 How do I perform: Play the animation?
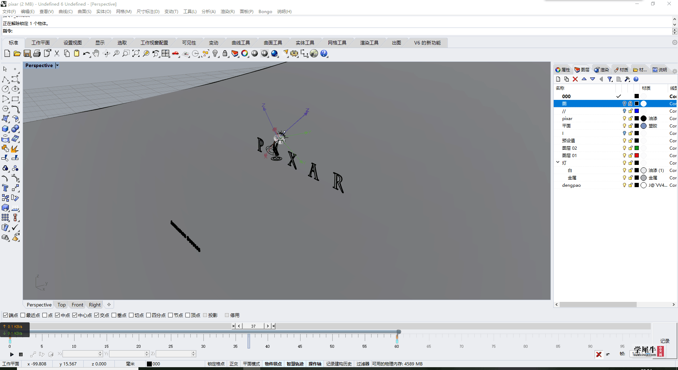(x=12, y=354)
